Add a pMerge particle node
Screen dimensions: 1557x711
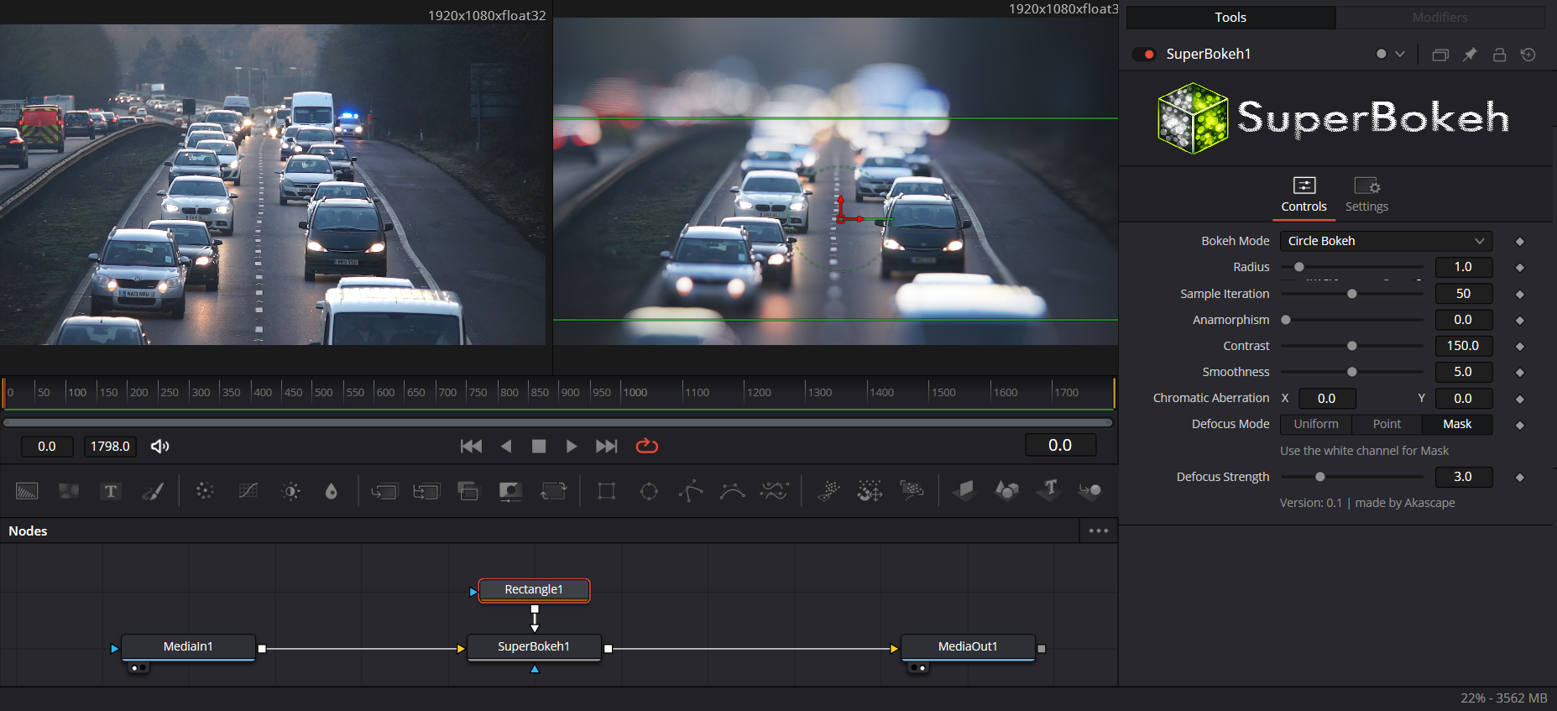coord(870,491)
